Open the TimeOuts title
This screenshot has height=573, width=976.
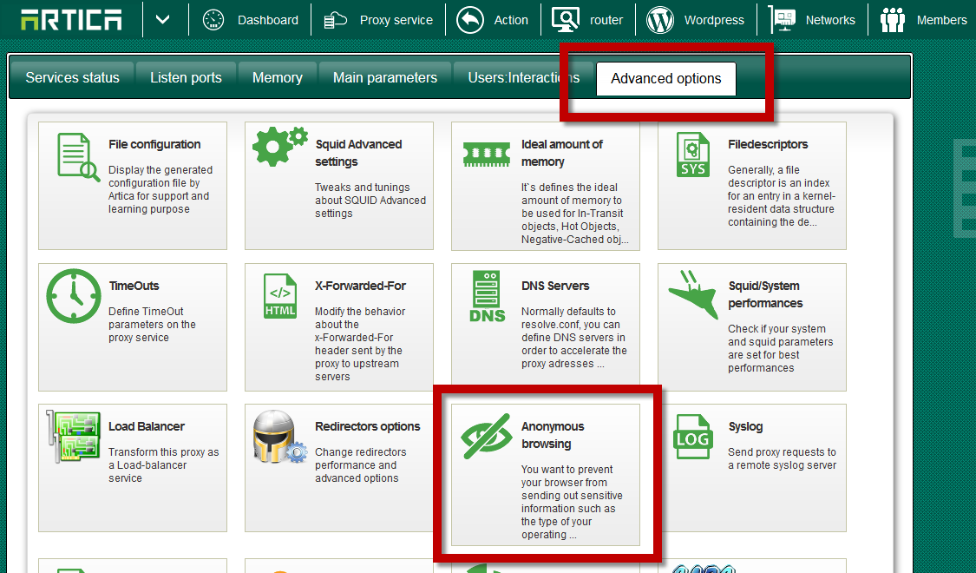tap(134, 286)
